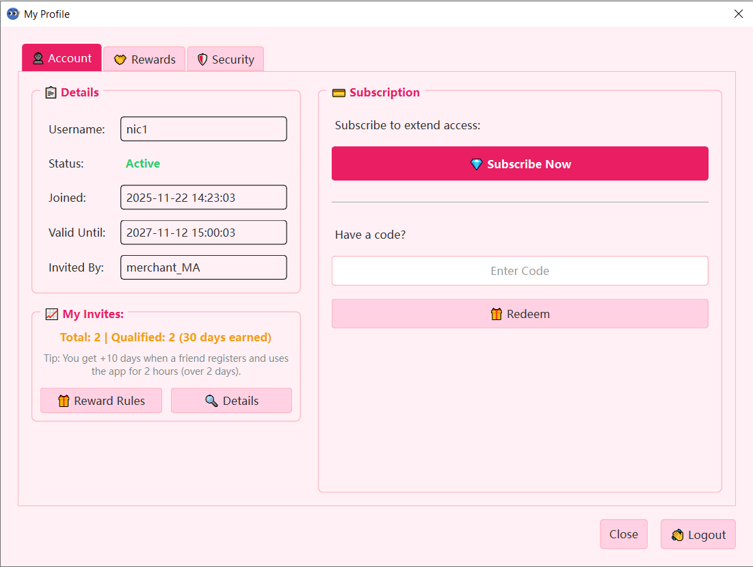Open the Security tab

coord(226,60)
